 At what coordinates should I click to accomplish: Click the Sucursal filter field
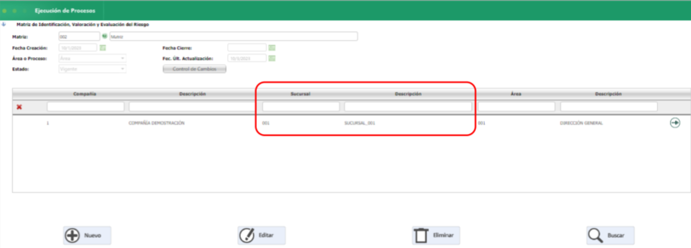pyautogui.click(x=301, y=107)
